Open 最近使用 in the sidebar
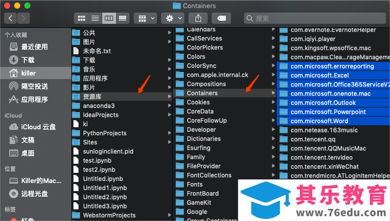This screenshot has width=390, height=221. pos(36,47)
